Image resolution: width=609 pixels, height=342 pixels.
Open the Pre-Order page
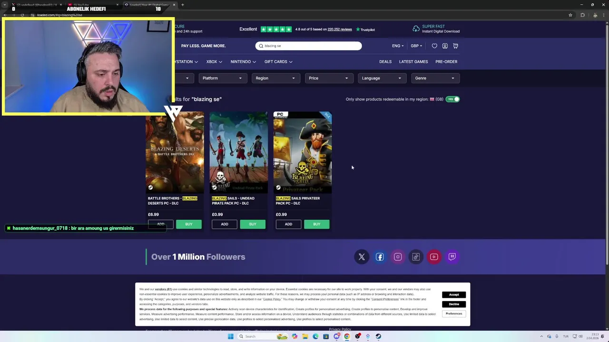pyautogui.click(x=446, y=62)
